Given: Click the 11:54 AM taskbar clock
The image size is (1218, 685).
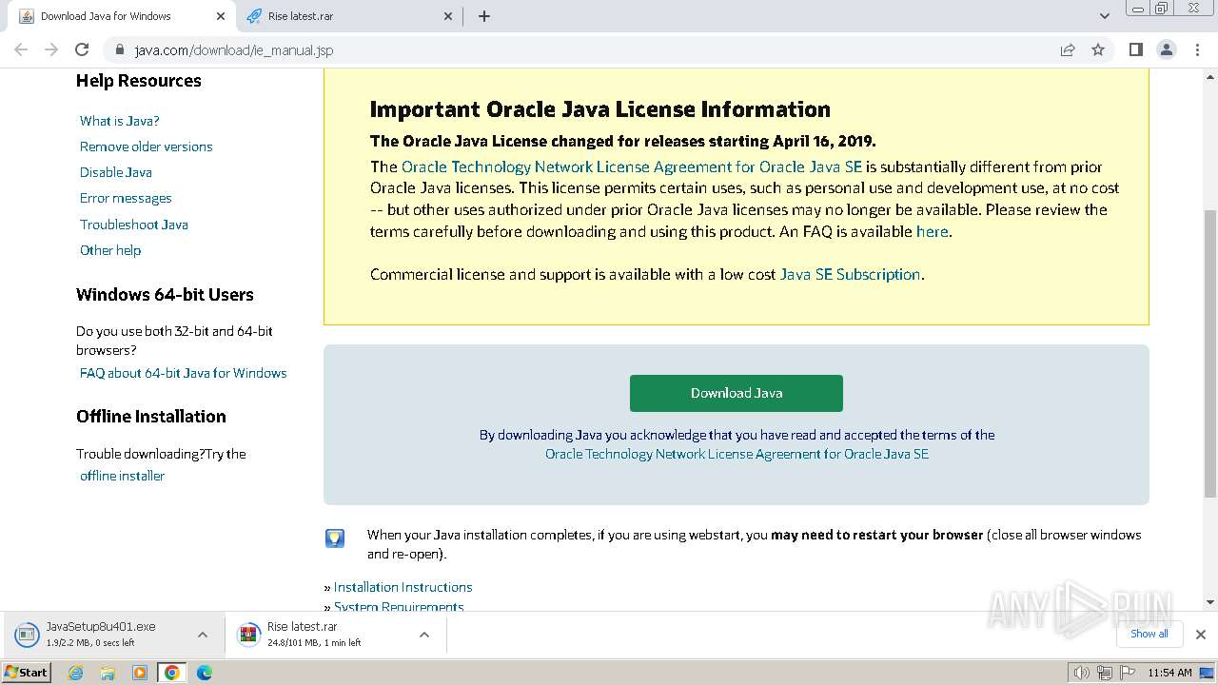Looking at the screenshot, I should tap(1169, 673).
